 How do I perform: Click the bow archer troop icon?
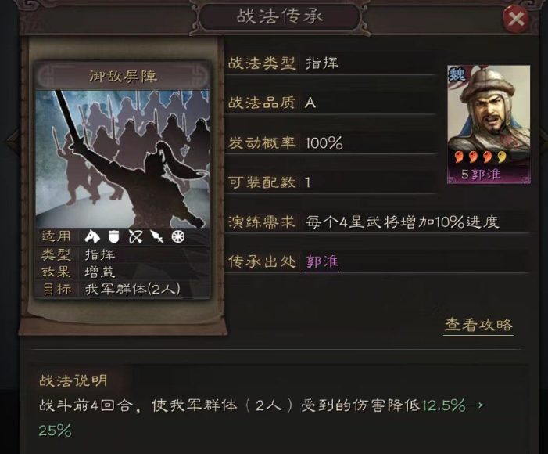coord(135,237)
